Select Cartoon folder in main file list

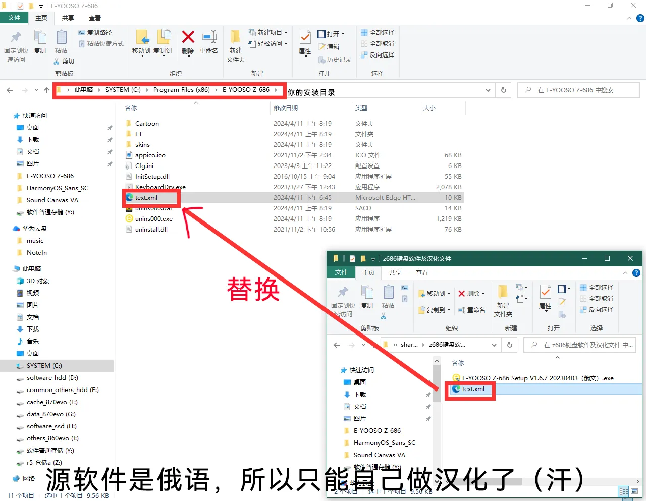click(147, 123)
